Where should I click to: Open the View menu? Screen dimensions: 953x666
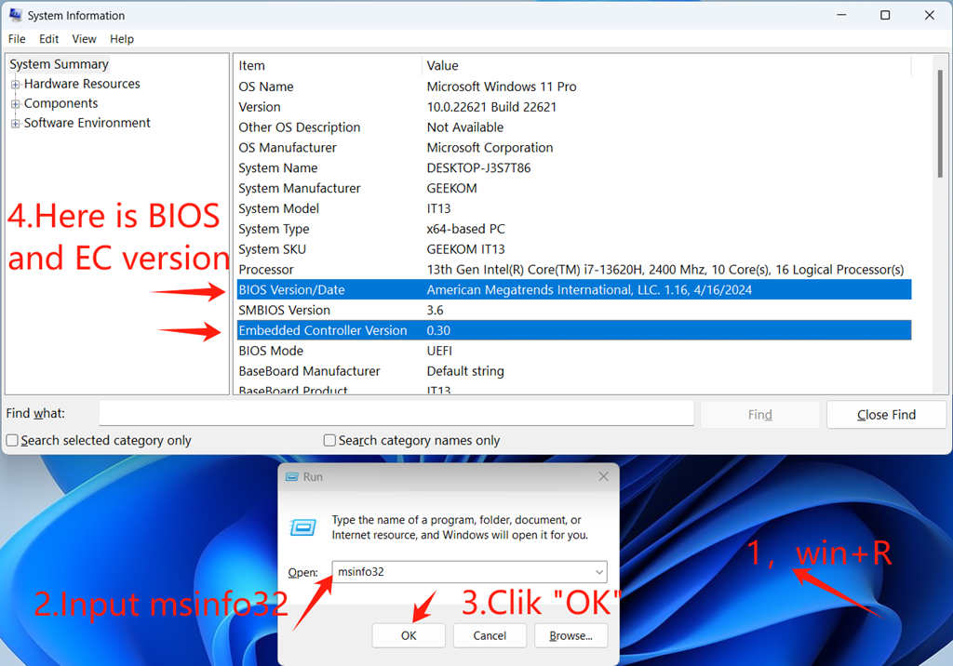click(x=84, y=39)
